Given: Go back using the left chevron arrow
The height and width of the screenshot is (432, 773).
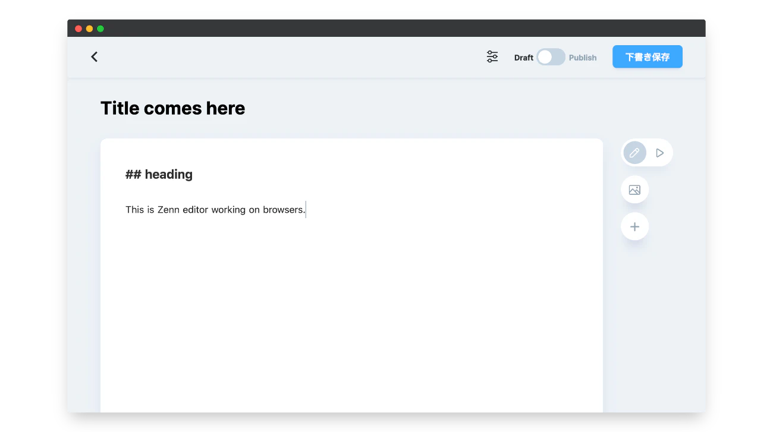Looking at the screenshot, I should (x=94, y=57).
